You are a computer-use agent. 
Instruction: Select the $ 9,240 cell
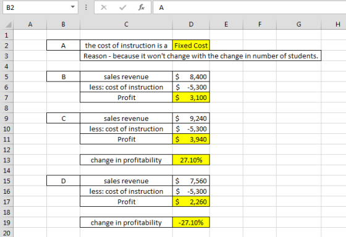191,118
